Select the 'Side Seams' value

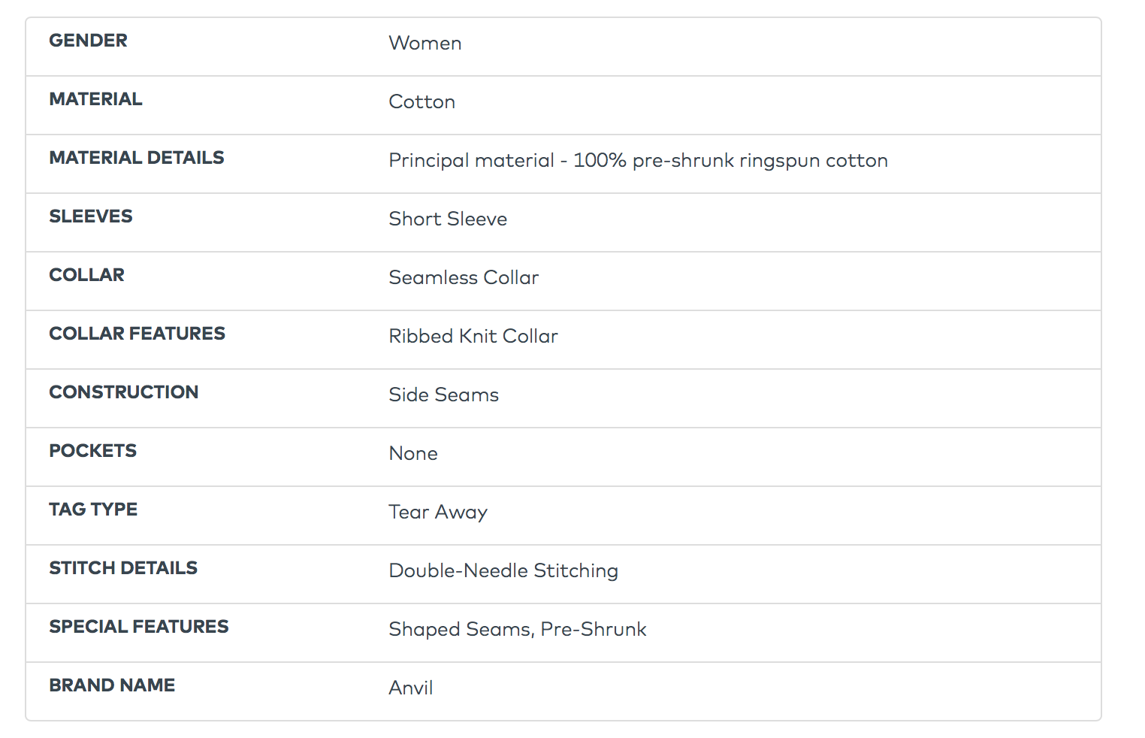click(x=443, y=395)
